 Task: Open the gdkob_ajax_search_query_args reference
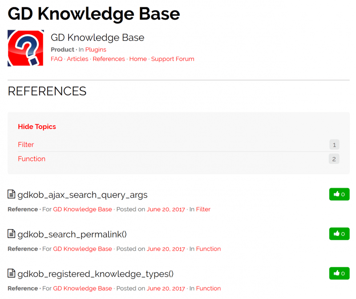click(x=82, y=195)
